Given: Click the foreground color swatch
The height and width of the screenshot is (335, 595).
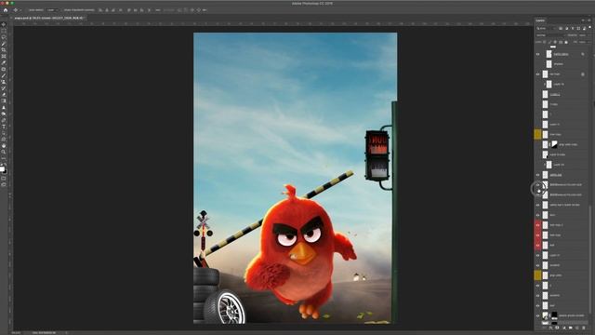Looking at the screenshot, I should point(2,168).
